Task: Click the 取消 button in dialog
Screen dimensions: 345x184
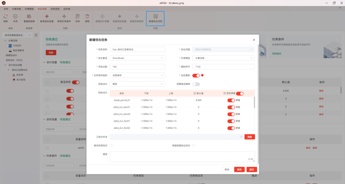Action: (227, 170)
